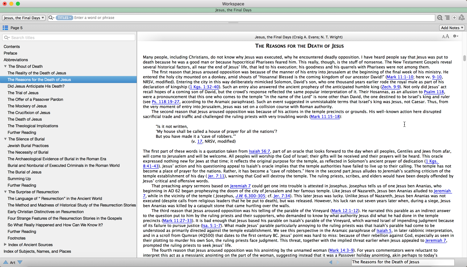Viewport: 467px width, 267px height.
Task: Open the TITLES search scope dropdown
Action: 64,18
